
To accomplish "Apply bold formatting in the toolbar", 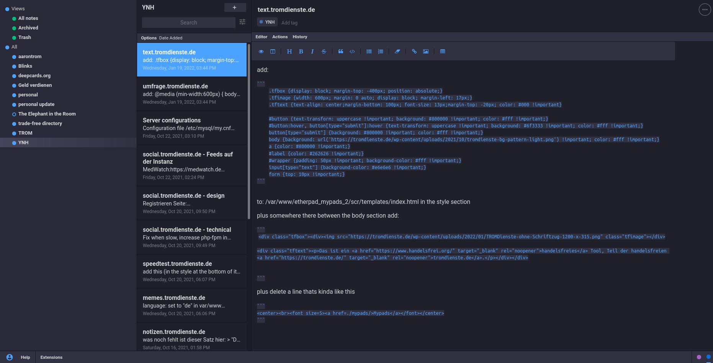I will [x=301, y=52].
